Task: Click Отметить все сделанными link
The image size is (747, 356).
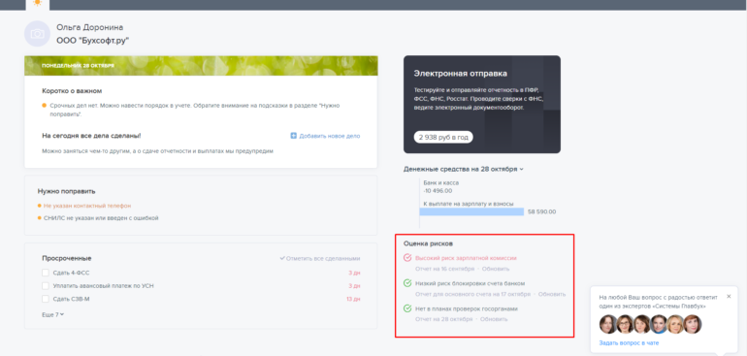Action: (320, 258)
